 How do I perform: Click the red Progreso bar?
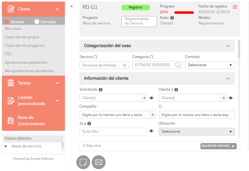(184, 13)
